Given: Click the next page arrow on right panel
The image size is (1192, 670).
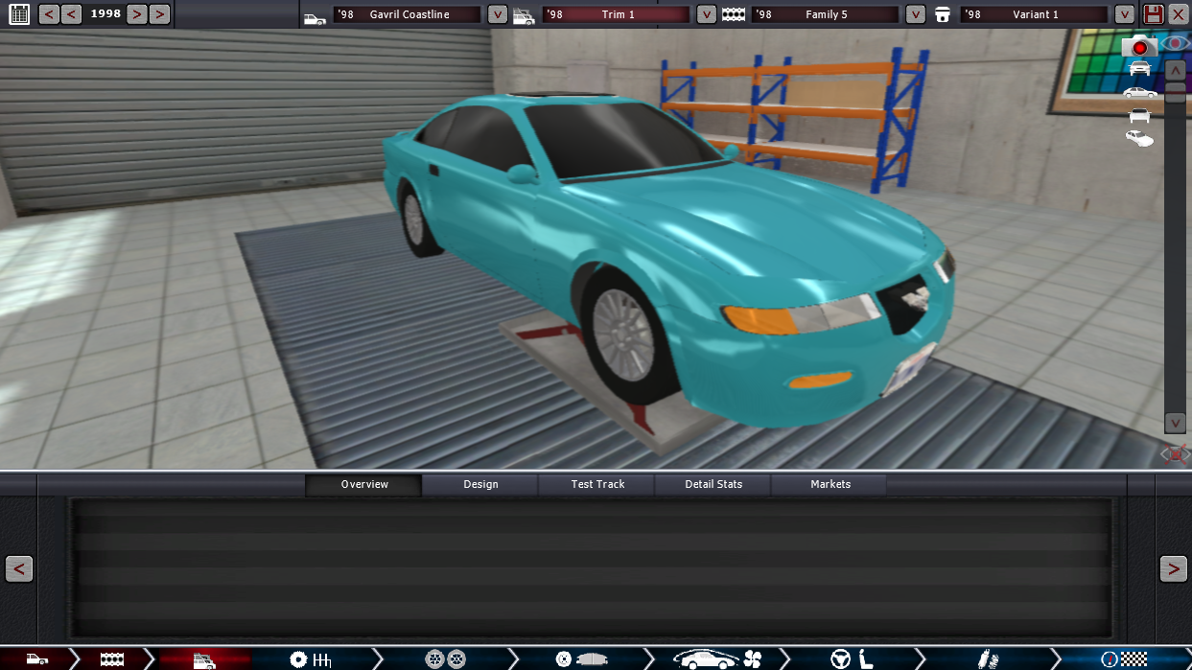Looking at the screenshot, I should coord(1174,568).
